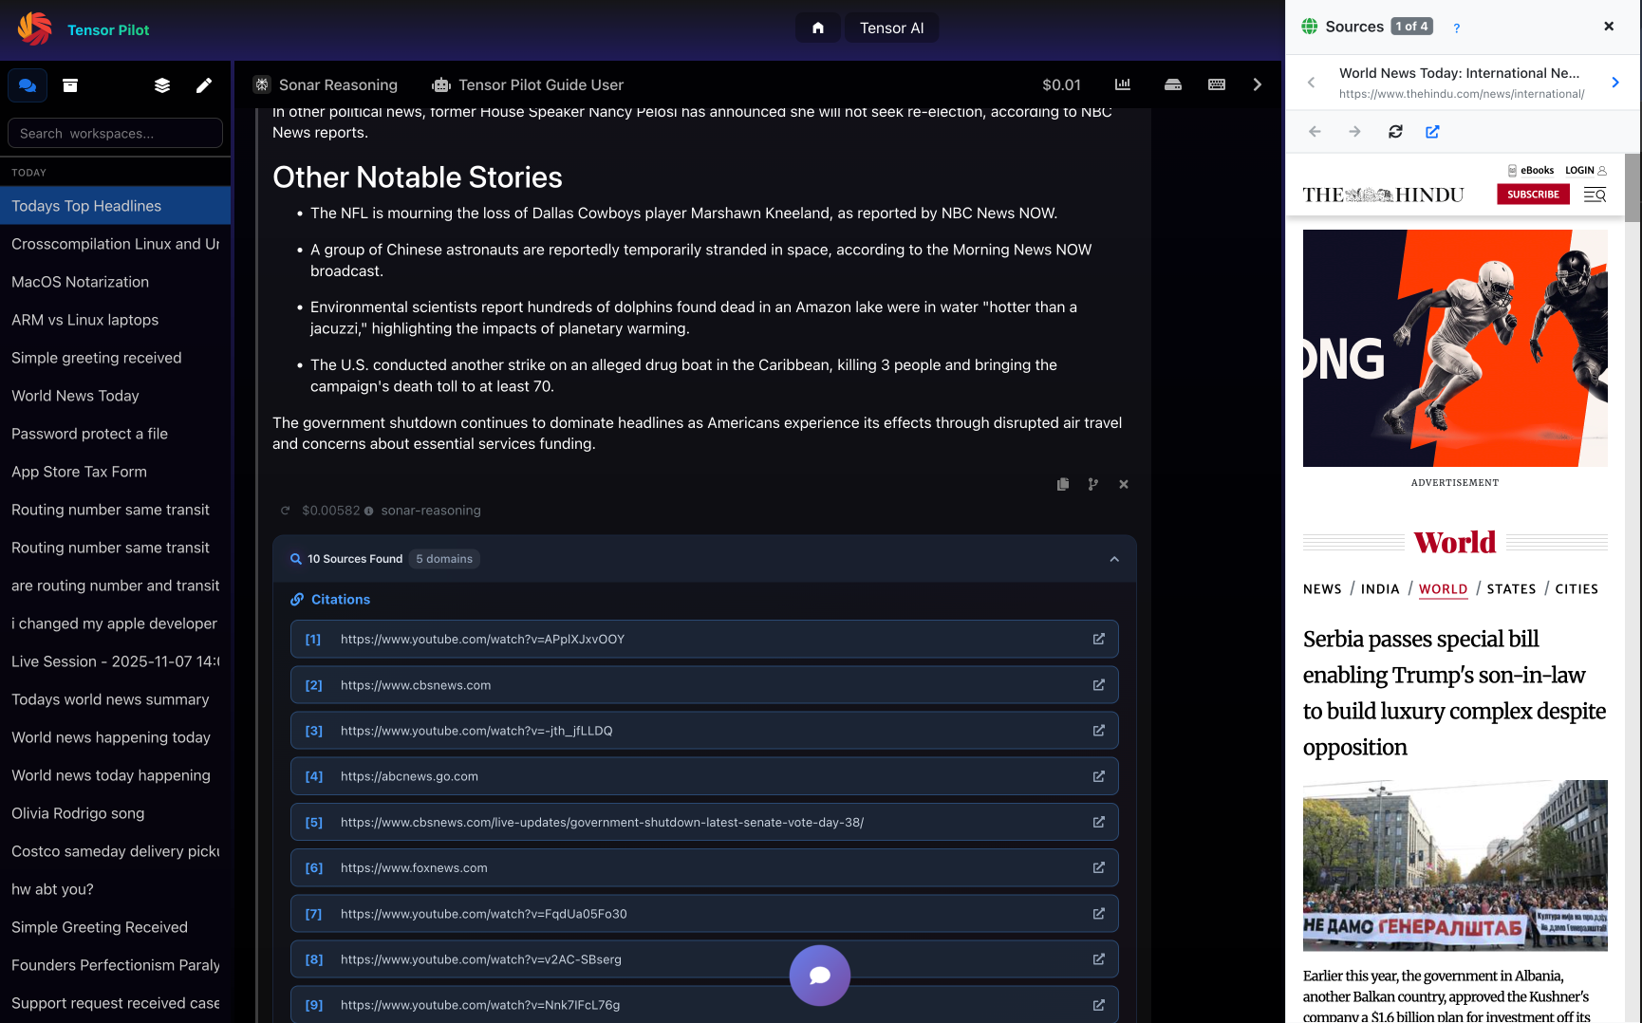This screenshot has width=1642, height=1023.
Task: Select CITIES section on The Hindu
Action: [1577, 589]
